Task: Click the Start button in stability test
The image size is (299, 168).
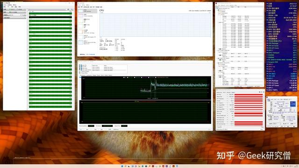Action: [81, 129]
